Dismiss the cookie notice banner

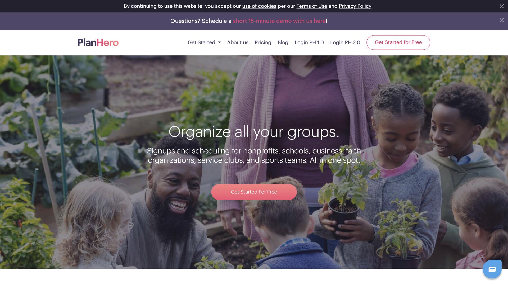click(x=501, y=6)
